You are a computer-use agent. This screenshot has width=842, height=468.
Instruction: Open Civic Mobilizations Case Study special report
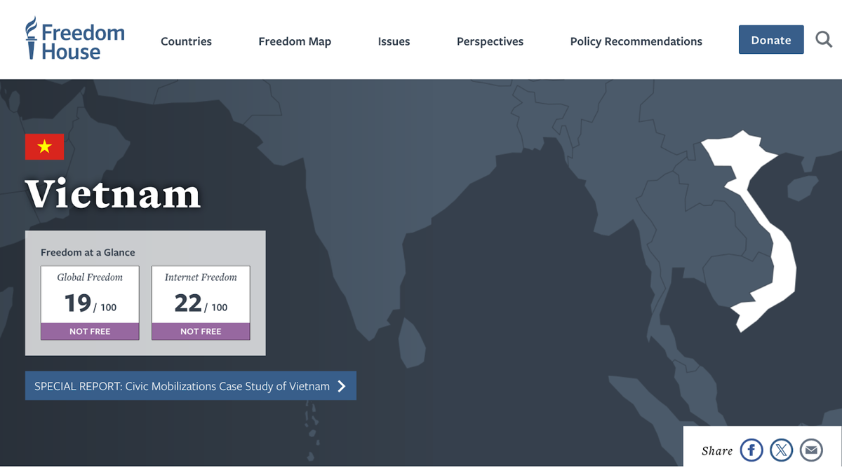pos(191,386)
